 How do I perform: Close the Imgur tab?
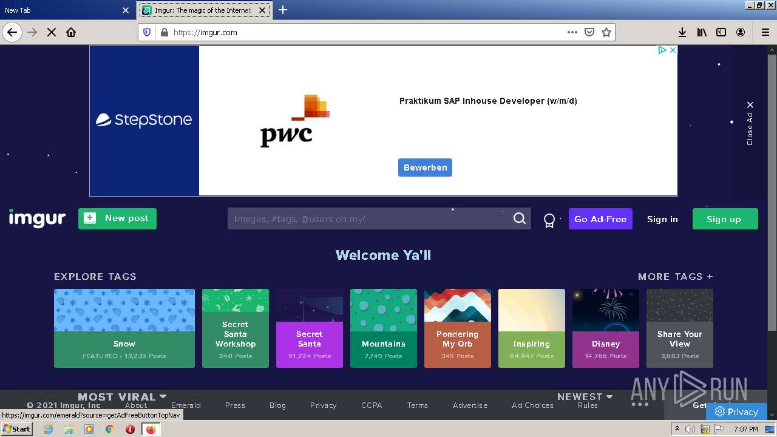pyautogui.click(x=262, y=10)
